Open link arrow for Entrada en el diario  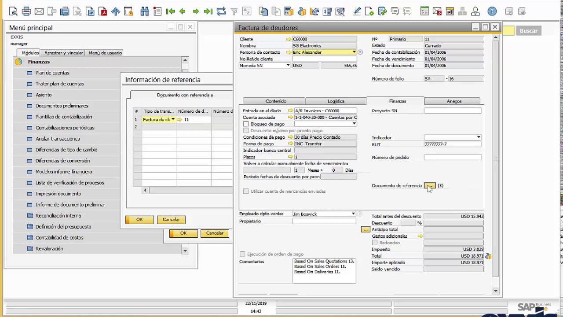(x=290, y=111)
